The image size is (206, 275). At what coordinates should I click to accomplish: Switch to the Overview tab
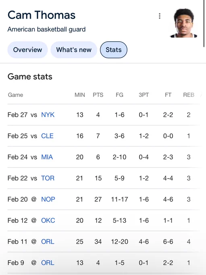28,50
